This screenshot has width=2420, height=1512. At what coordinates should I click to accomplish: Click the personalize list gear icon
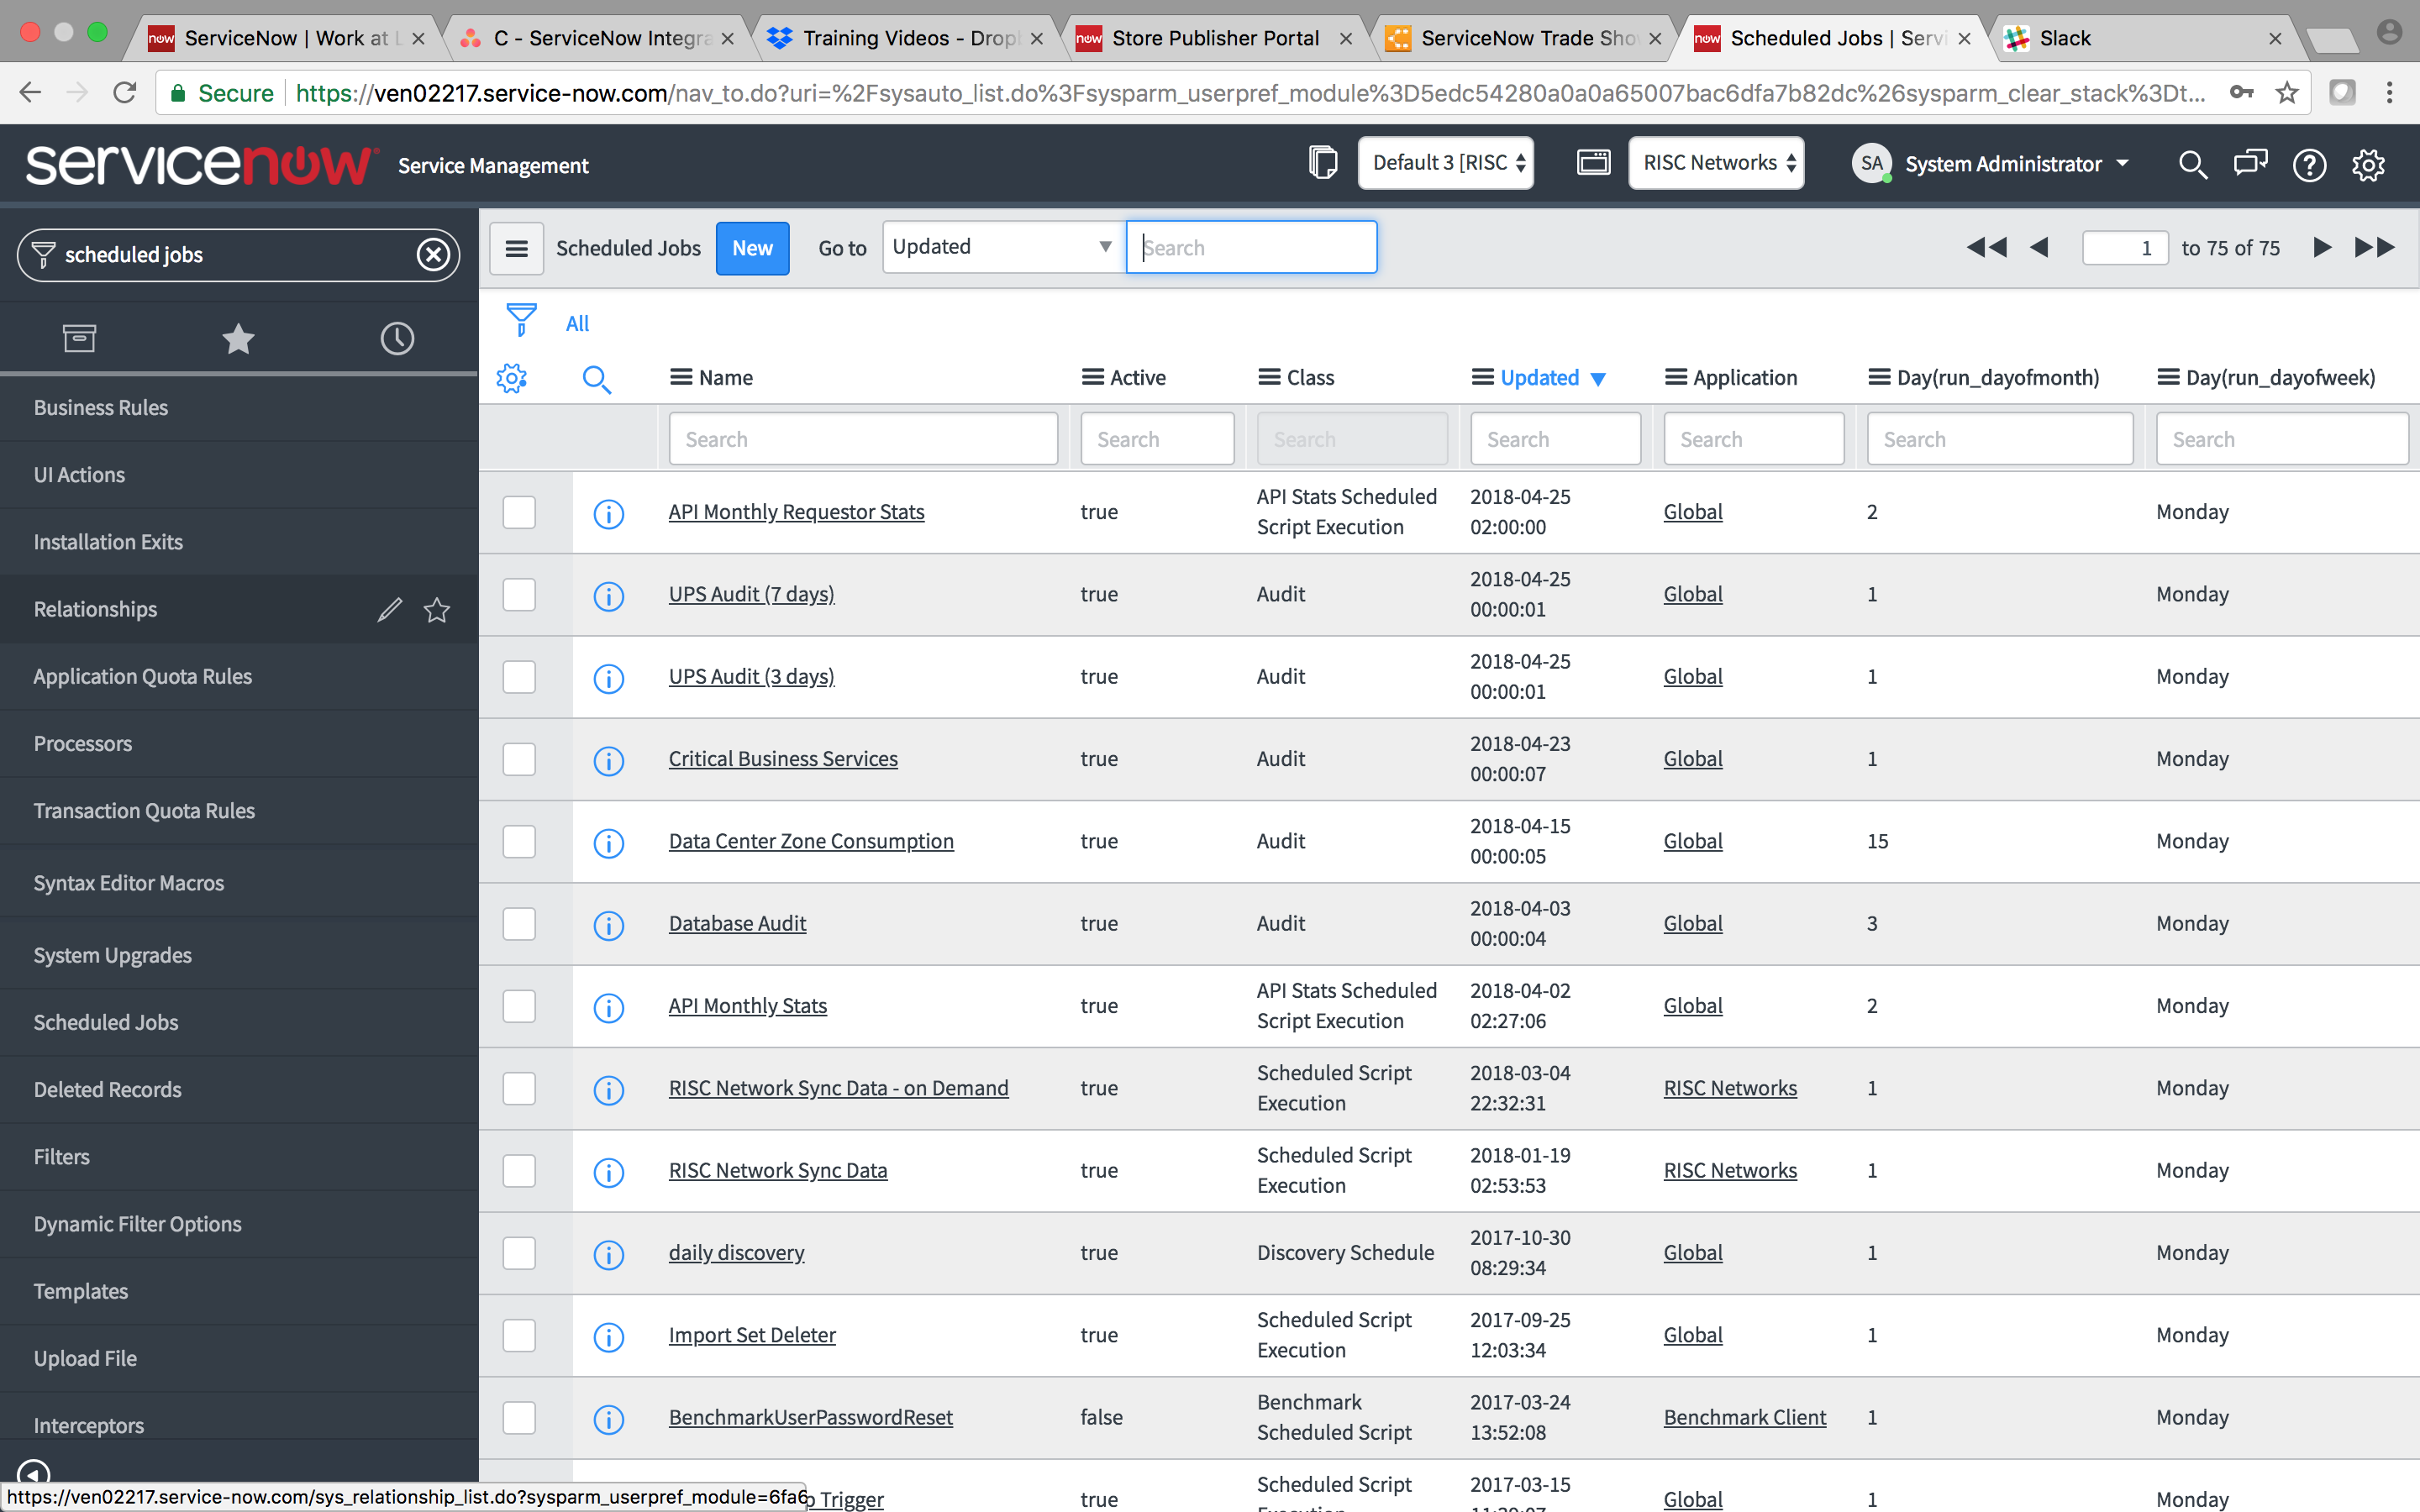(x=512, y=378)
